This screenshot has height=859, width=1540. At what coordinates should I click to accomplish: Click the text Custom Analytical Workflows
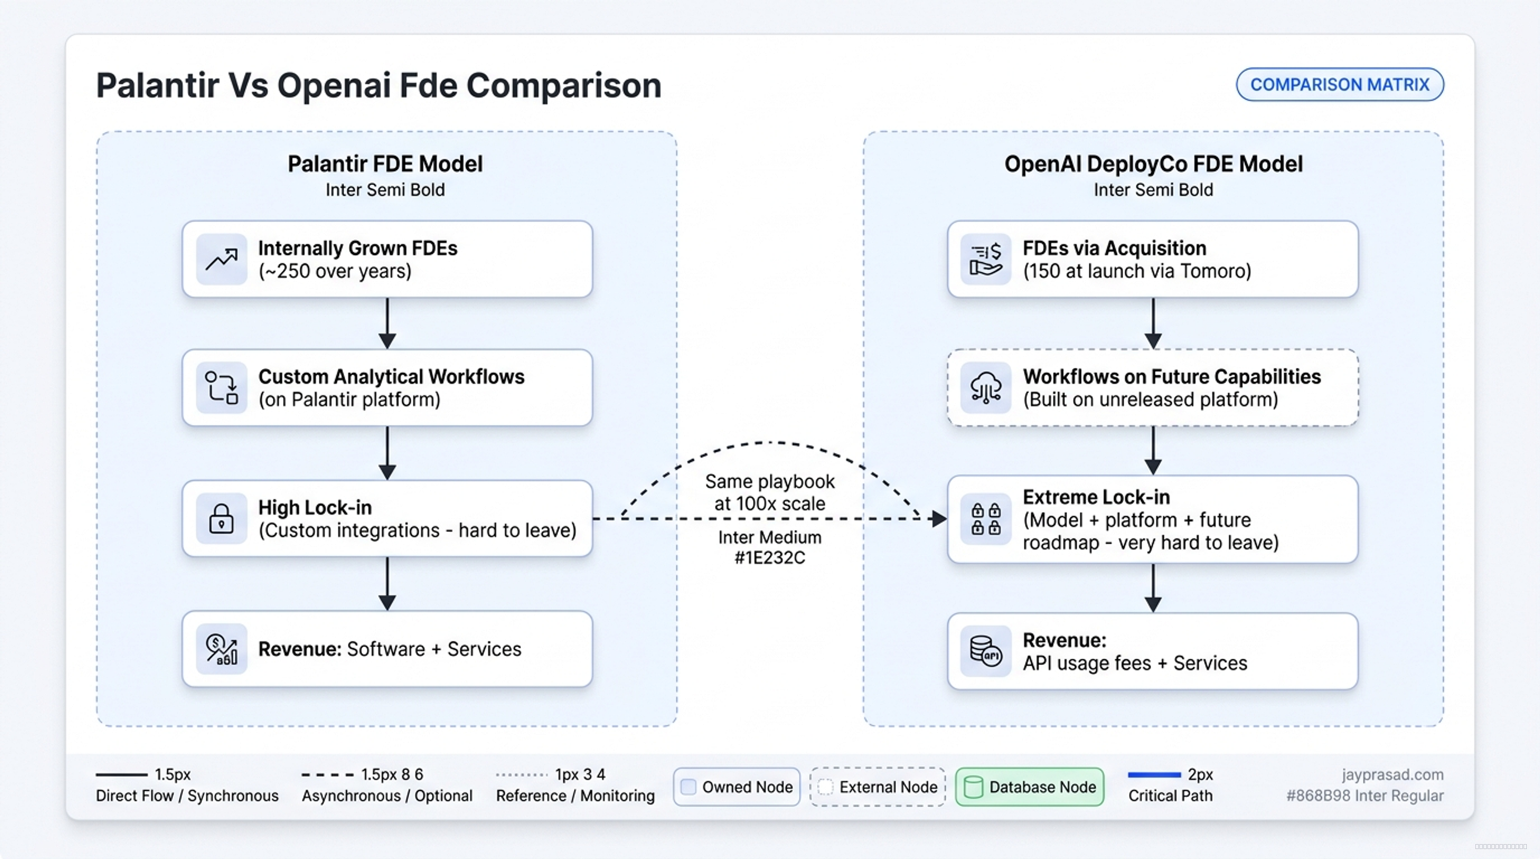point(391,376)
